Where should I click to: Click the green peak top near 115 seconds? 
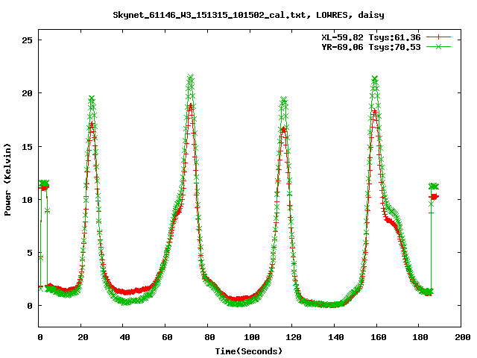283,99
